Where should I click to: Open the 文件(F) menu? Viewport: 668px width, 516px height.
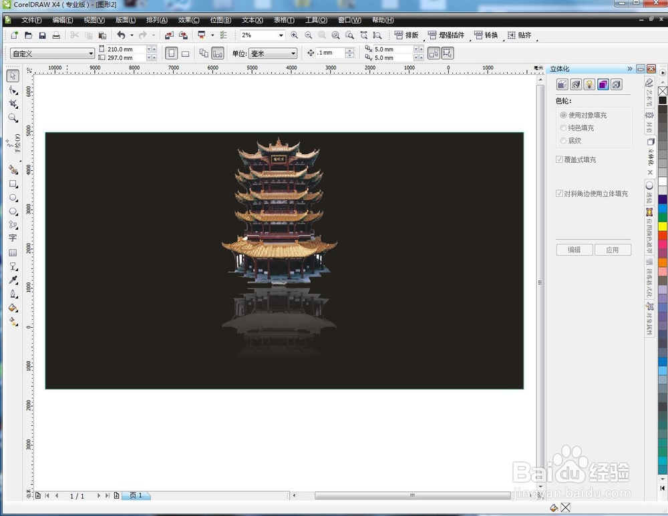click(31, 20)
